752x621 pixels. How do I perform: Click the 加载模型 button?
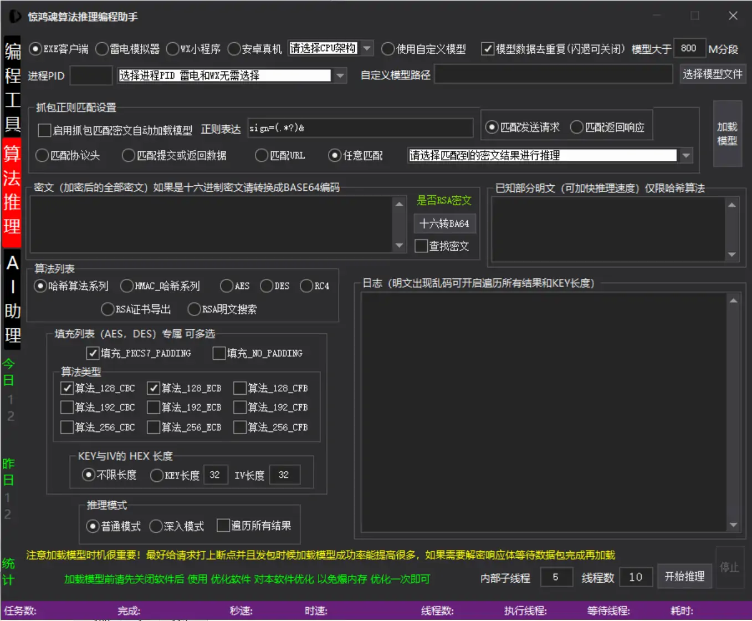tap(727, 134)
